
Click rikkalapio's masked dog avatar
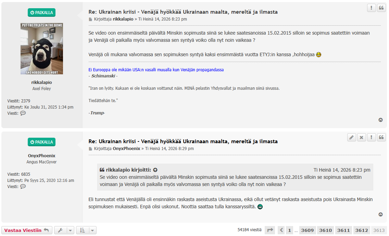tap(42, 49)
